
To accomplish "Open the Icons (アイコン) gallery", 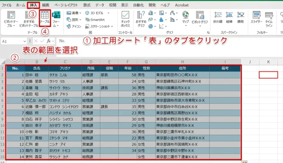I will click(74, 26).
